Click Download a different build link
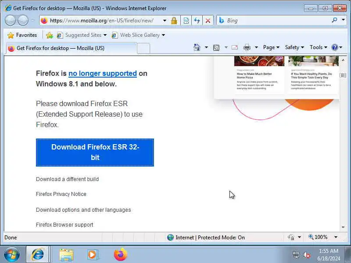This screenshot has height=263, width=351. click(68, 179)
